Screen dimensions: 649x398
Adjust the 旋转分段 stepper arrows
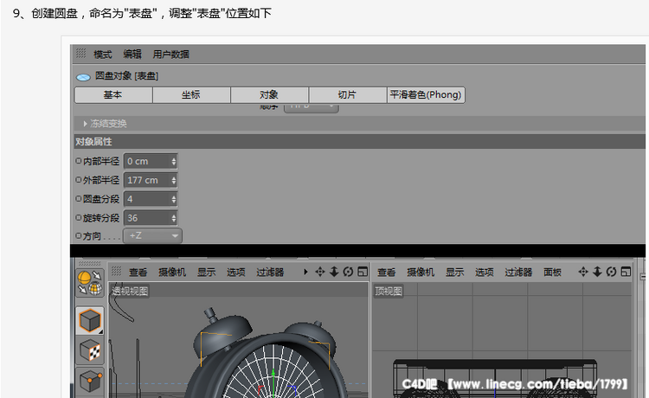(174, 218)
